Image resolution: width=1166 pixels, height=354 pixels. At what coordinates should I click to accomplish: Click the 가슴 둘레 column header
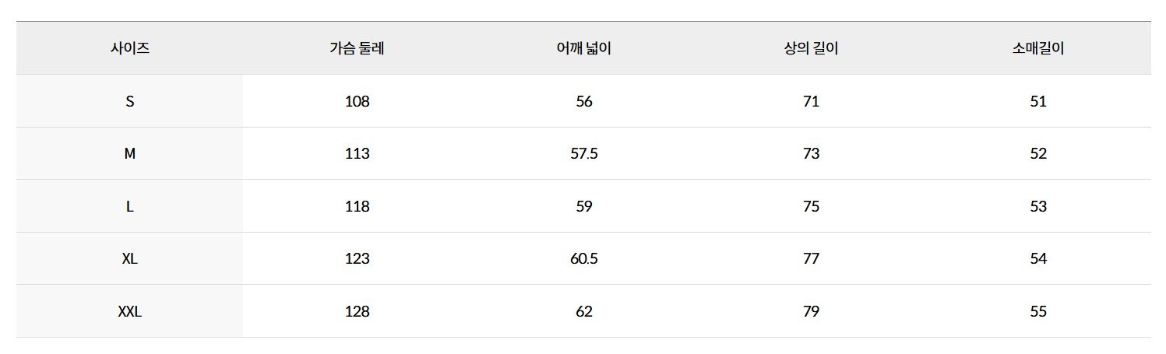pos(357,48)
